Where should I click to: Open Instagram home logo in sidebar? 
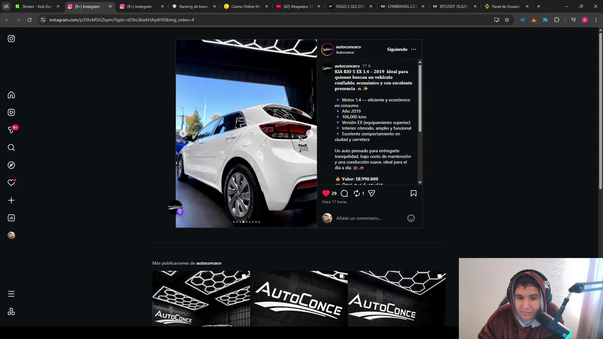[11, 39]
